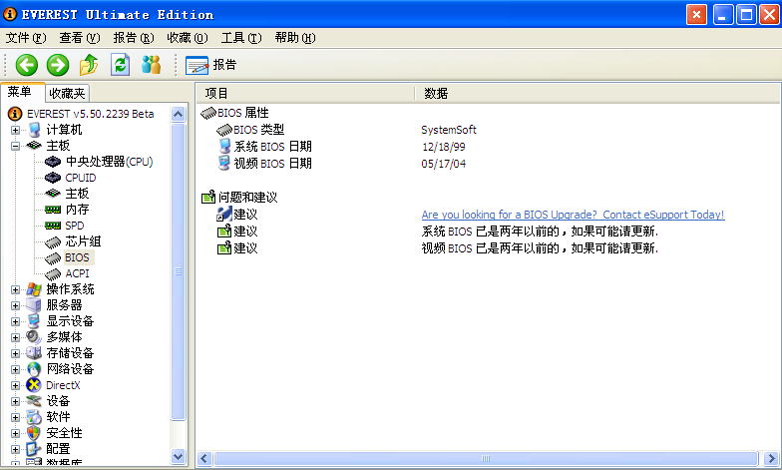
Task: Click horizontal scrollbar right arrow
Action: coord(771,459)
